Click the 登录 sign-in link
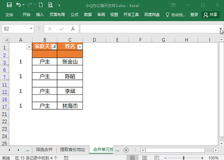Image resolution: width=224 pixels, height=160 pixels. click(x=194, y=15)
